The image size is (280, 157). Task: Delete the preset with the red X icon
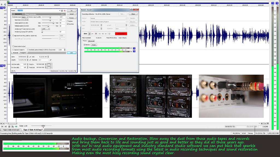(65, 11)
